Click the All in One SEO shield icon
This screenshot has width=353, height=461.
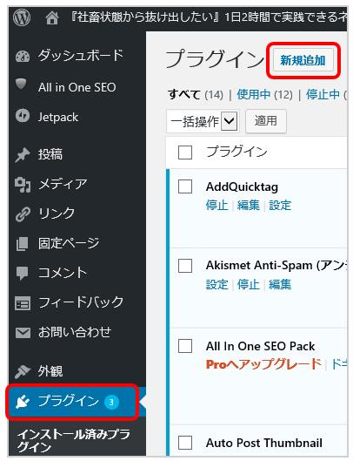click(x=21, y=84)
